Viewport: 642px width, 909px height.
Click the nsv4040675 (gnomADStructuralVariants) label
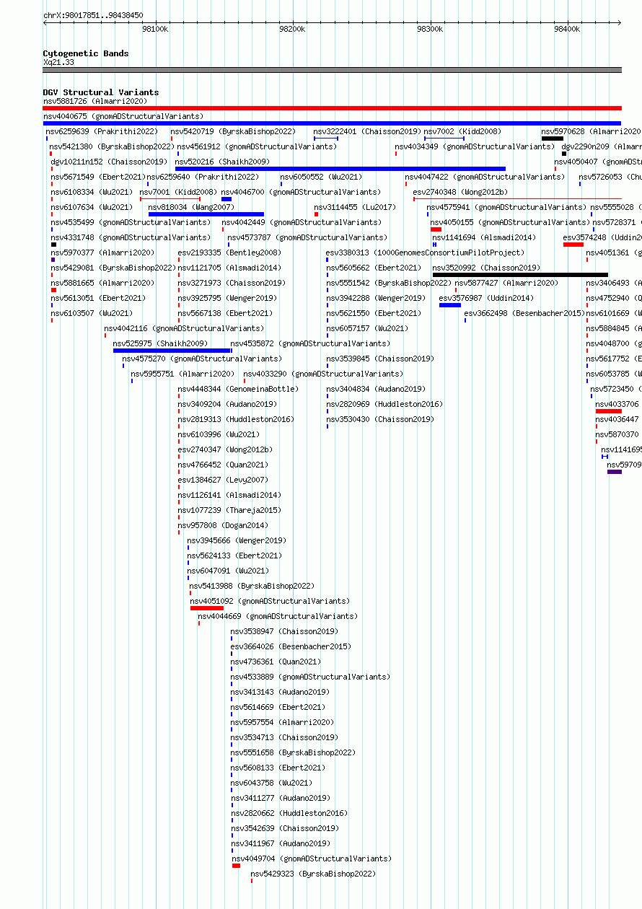coord(123,116)
